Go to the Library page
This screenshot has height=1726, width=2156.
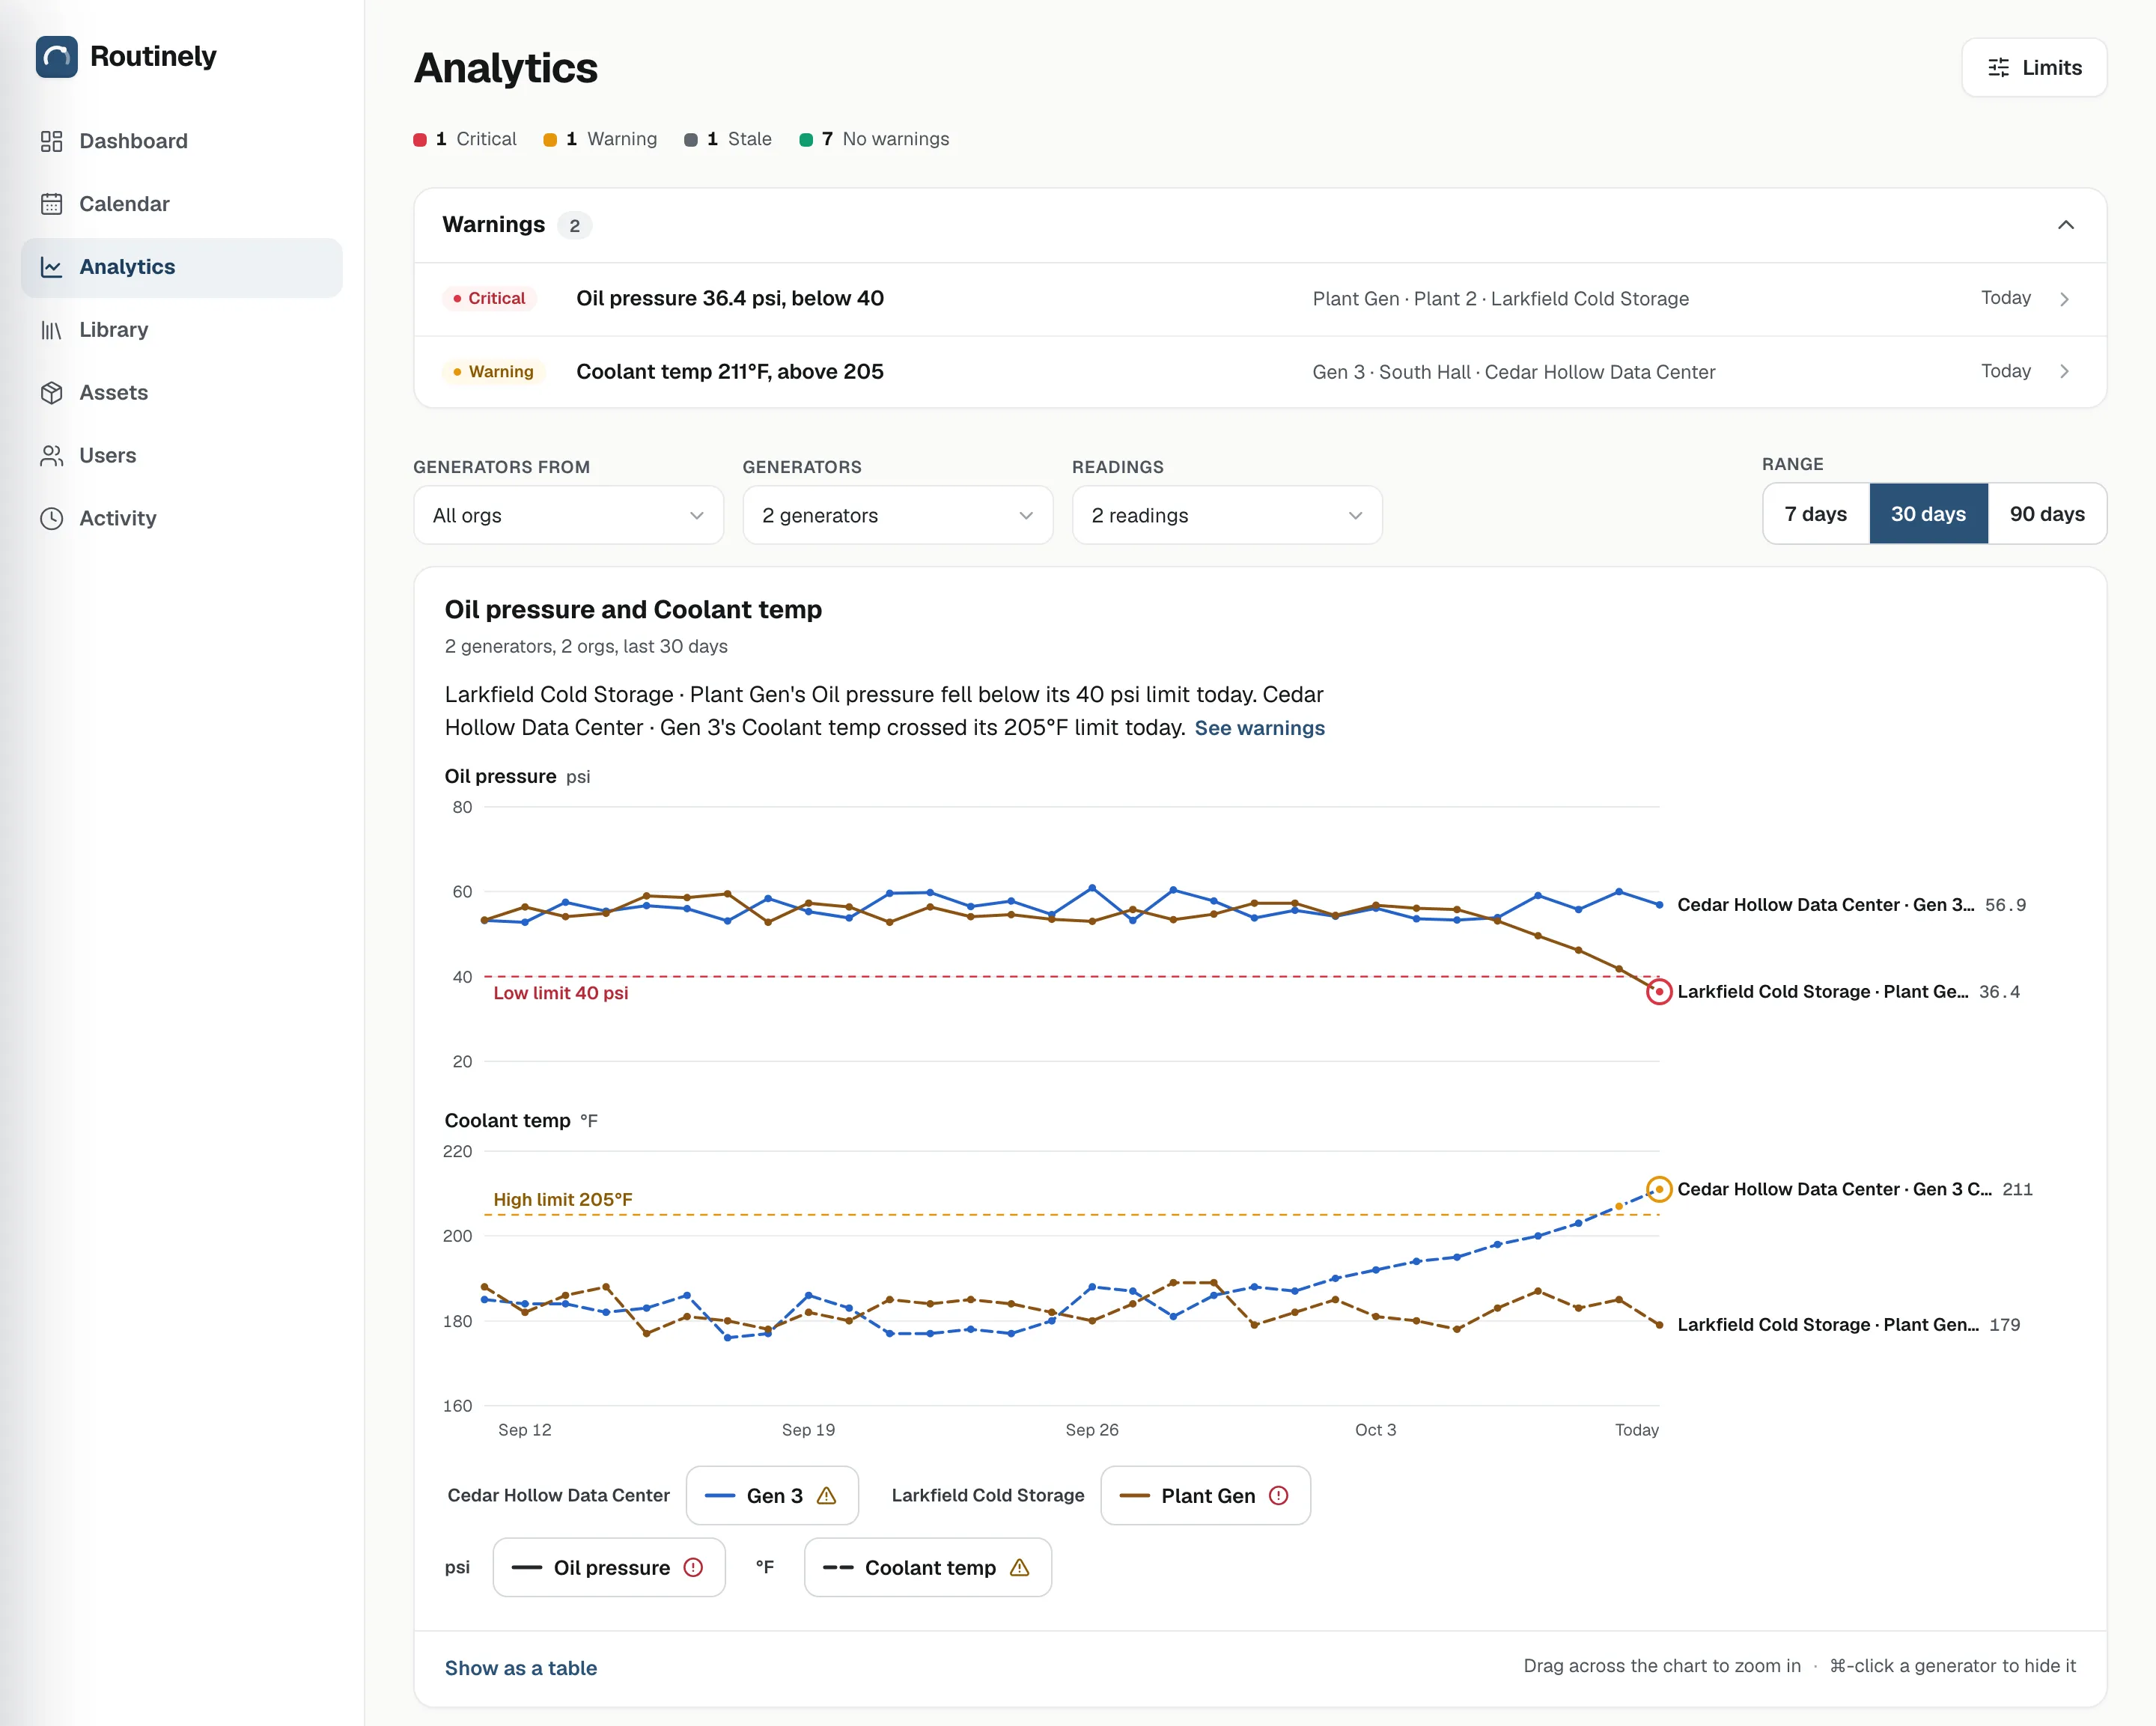181,330
